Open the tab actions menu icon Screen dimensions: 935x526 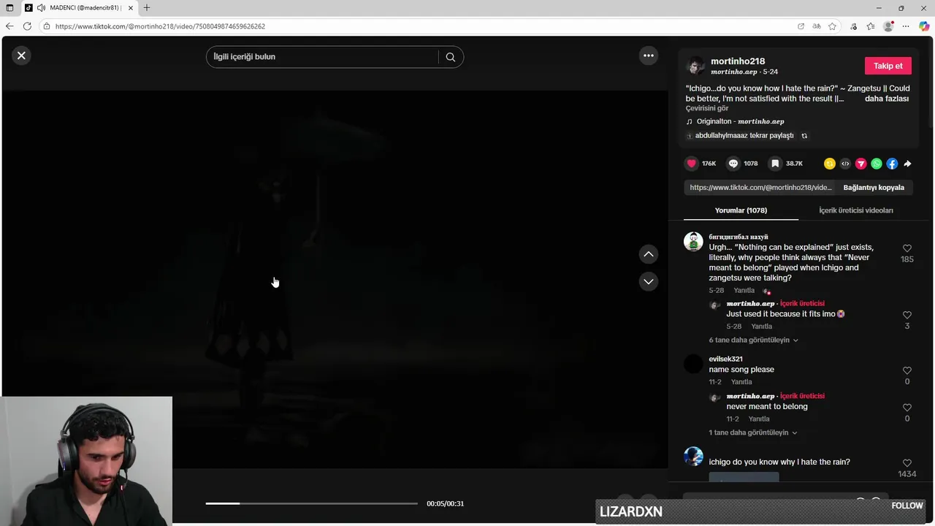(x=9, y=8)
